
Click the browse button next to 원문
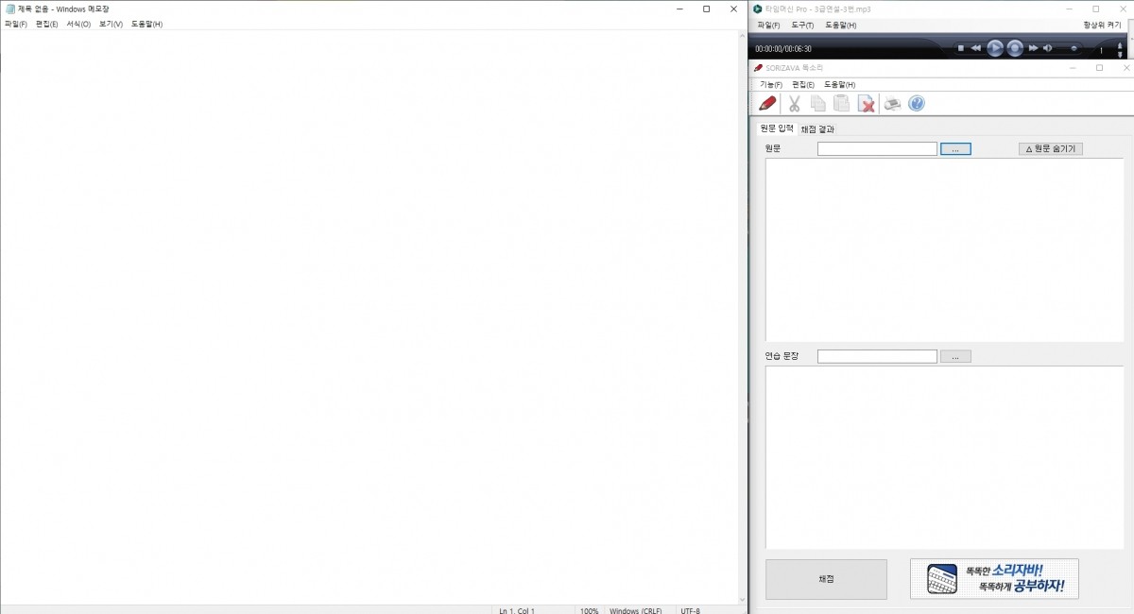[x=955, y=148]
